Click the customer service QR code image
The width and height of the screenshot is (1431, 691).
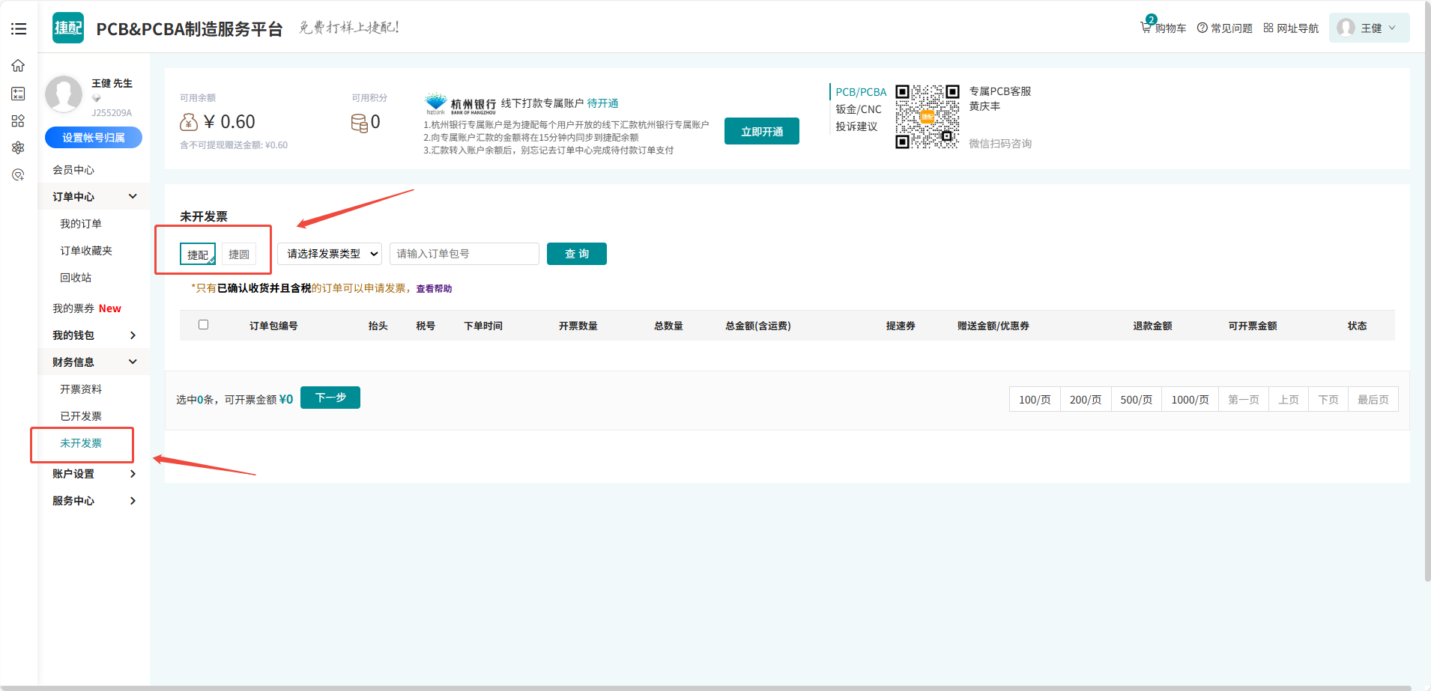(x=927, y=117)
